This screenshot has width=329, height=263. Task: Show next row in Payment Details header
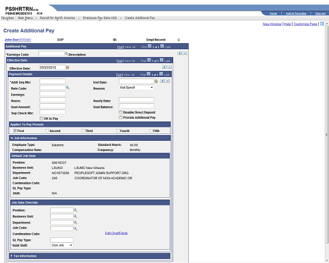pos(161,74)
